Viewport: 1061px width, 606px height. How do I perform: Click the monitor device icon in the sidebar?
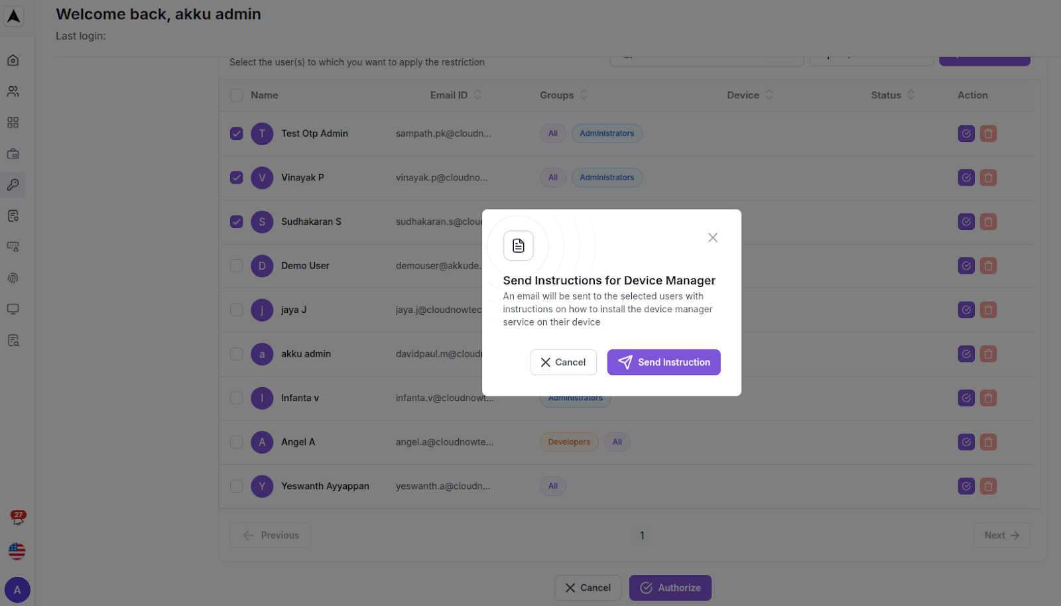13,309
